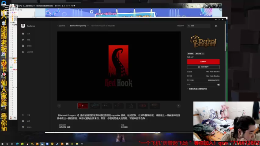The width and height of the screenshot is (260, 146).
Task: Select the second media thumbnail
Action: point(95,106)
